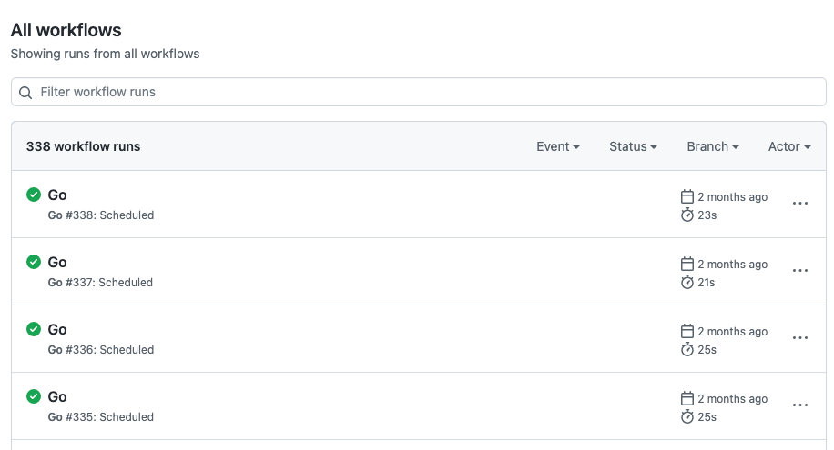Click the search magnifier icon in filter box
This screenshot has width=834, height=450.
25,92
